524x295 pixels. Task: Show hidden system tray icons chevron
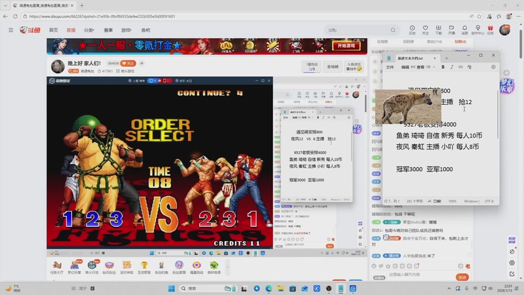pyautogui.click(x=449, y=288)
